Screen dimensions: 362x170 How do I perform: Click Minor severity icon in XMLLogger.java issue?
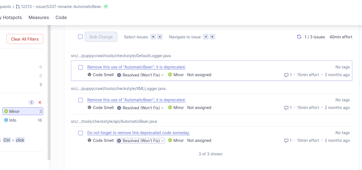170,107
